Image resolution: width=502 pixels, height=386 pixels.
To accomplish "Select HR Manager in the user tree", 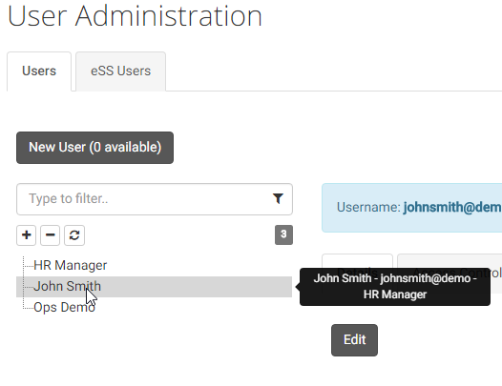I will pos(70,266).
